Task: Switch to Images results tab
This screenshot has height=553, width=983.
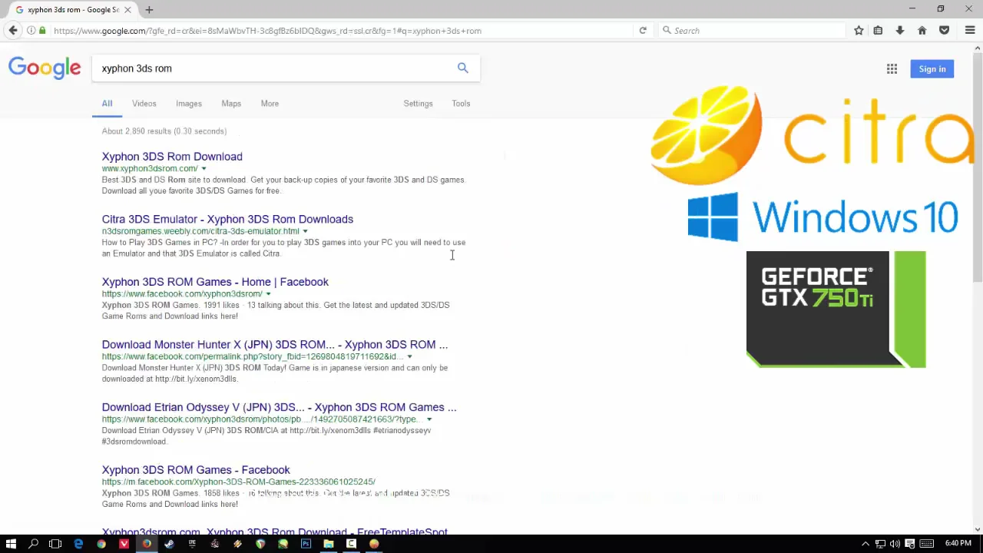Action: click(189, 104)
